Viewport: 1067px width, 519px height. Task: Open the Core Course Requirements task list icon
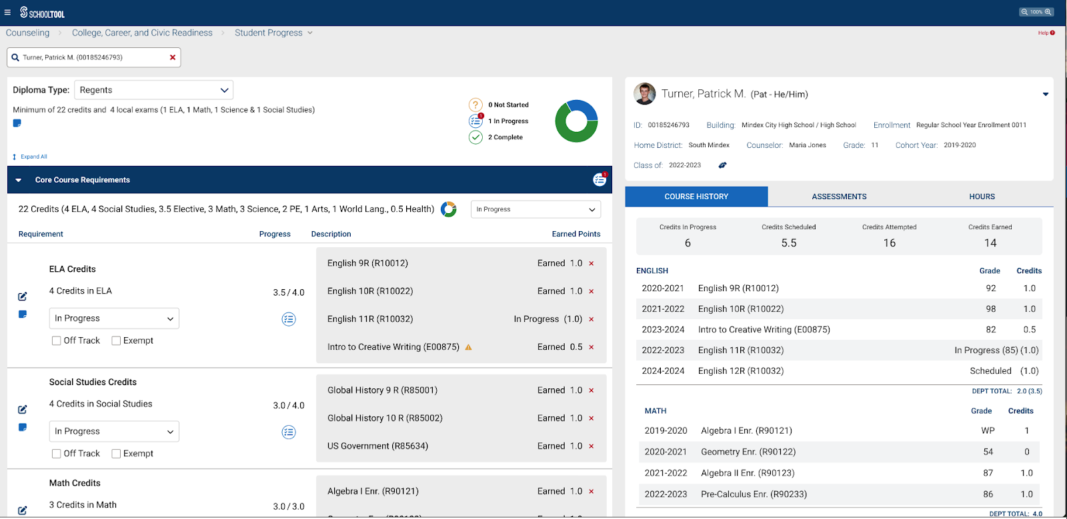(x=600, y=180)
